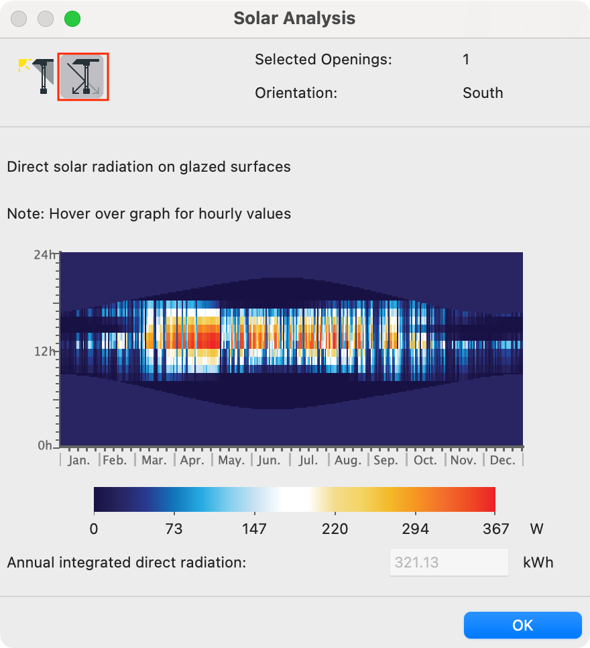590x648 pixels.
Task: Click the "South" orientation value
Action: (483, 93)
